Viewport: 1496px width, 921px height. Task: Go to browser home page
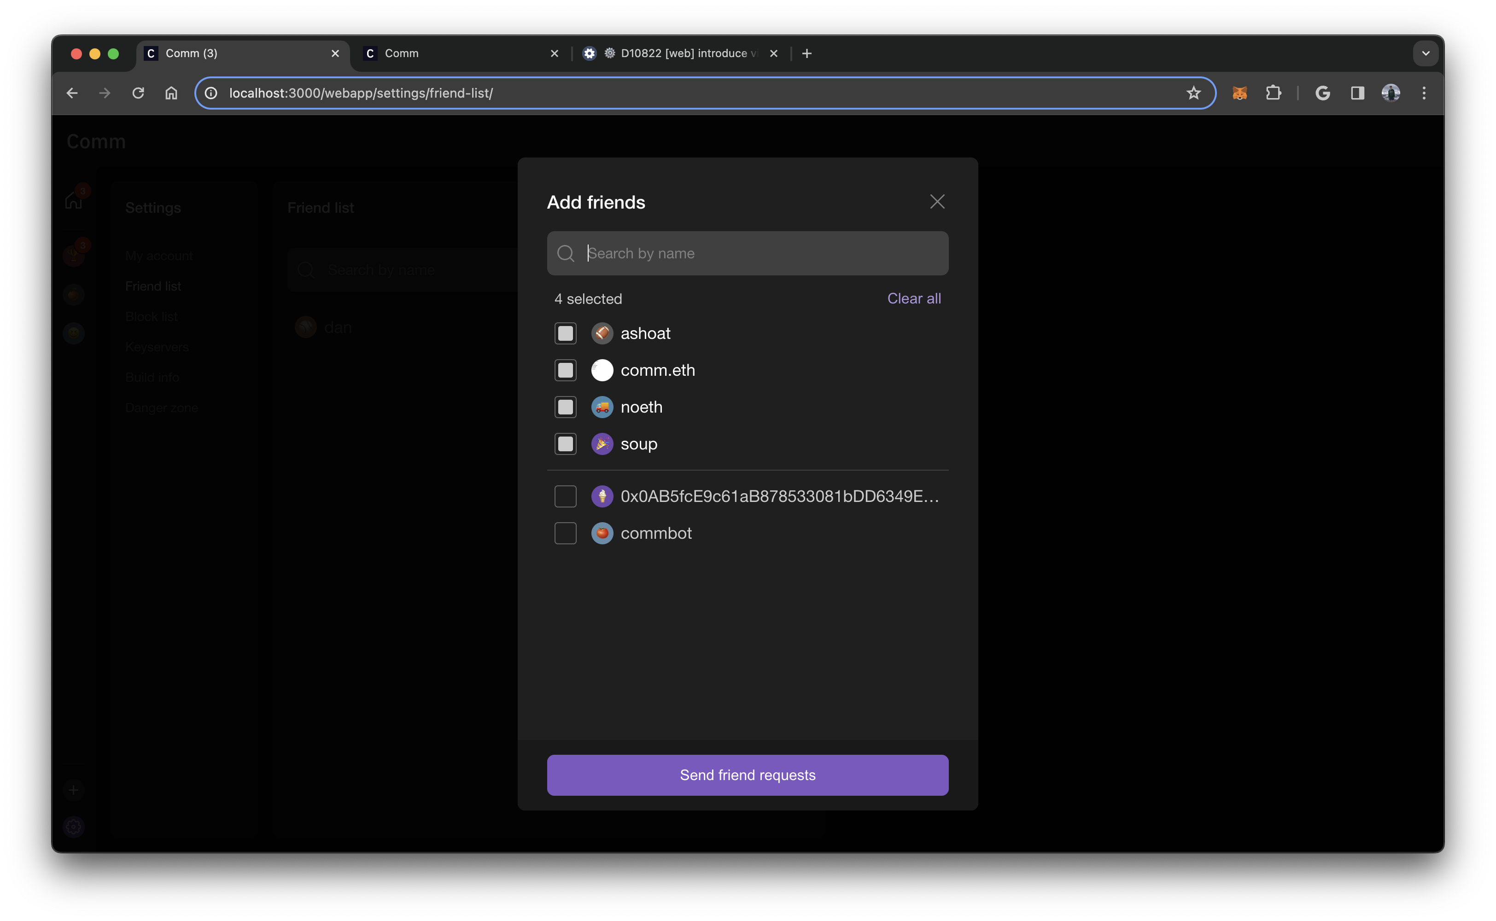click(x=171, y=93)
